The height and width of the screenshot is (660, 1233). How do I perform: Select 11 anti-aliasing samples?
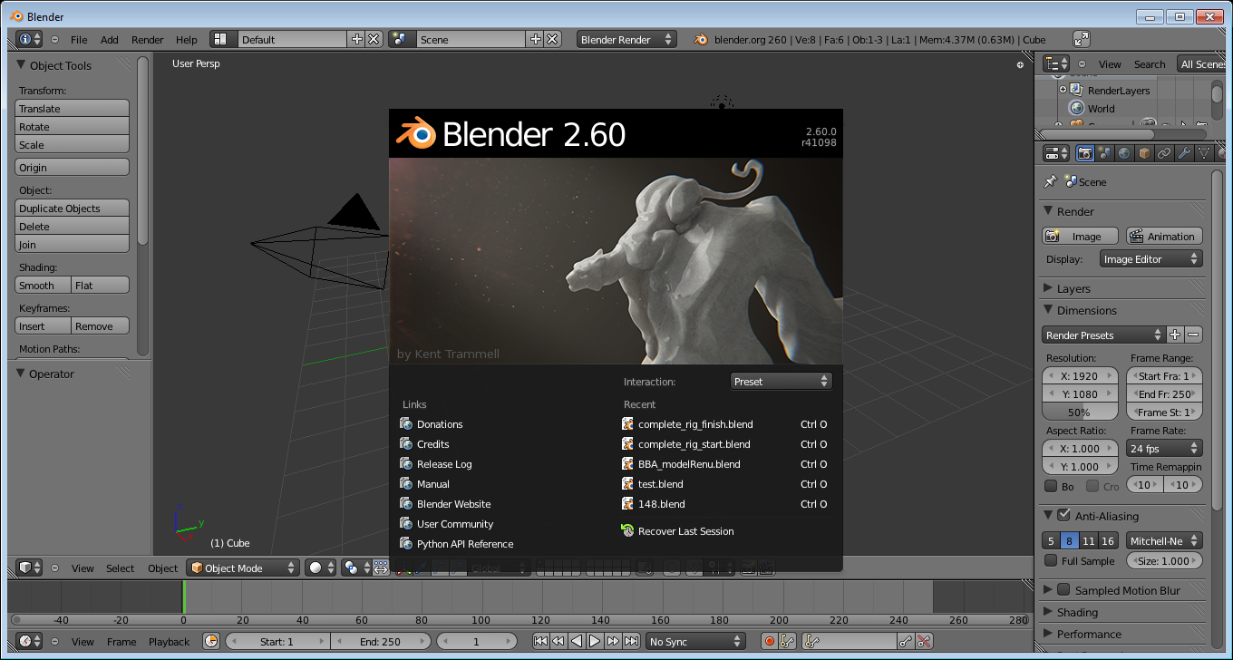1088,540
